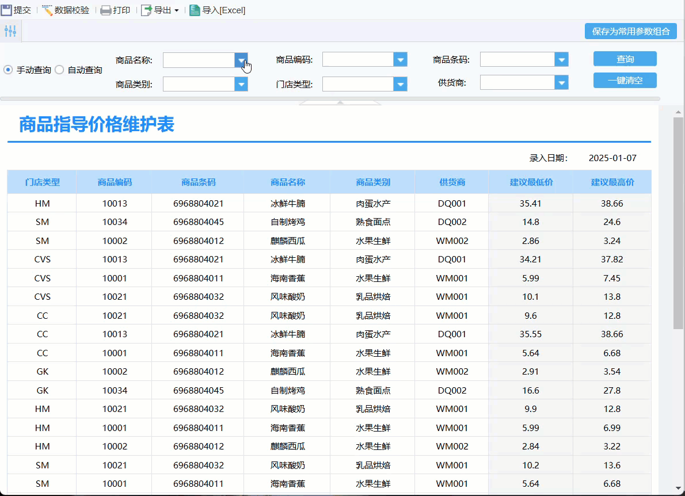Collapse the parameter panel using the divider arrow
Viewport: 685px width, 496px height.
tap(340, 102)
